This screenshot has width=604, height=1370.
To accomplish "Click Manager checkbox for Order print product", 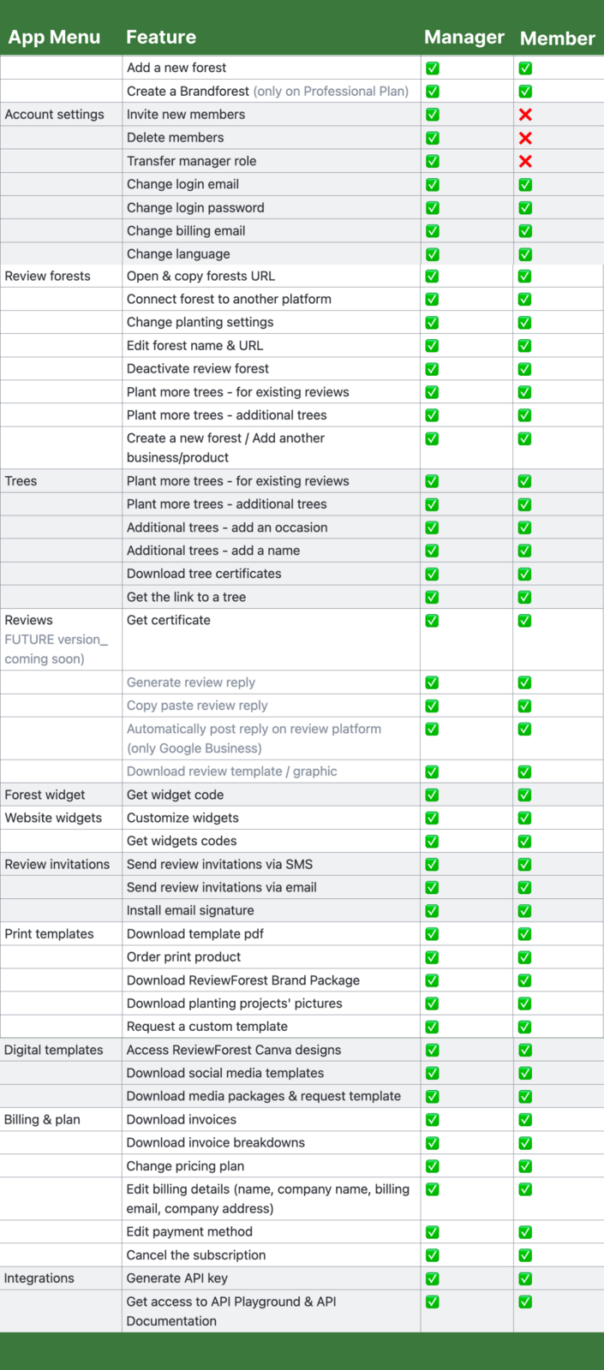I will tap(433, 957).
